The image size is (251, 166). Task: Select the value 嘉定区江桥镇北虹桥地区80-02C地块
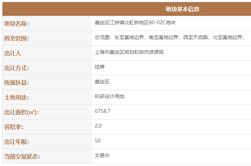coord(135,23)
